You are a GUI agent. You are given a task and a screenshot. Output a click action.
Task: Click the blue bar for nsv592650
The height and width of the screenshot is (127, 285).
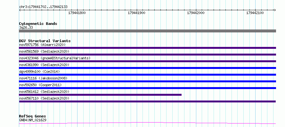tap(147, 88)
